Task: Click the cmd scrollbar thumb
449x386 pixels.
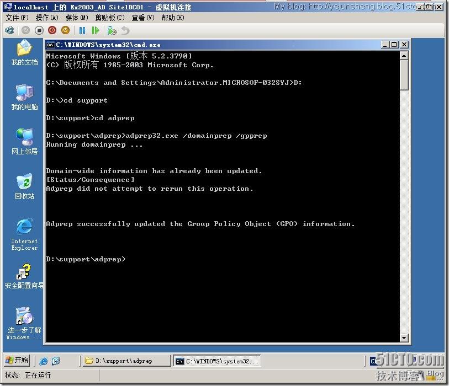Action: (x=404, y=75)
